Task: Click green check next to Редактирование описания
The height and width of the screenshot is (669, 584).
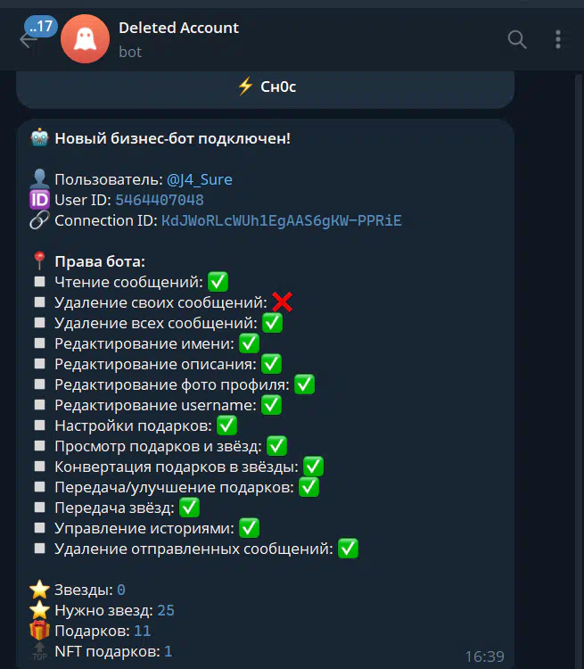Action: [x=271, y=364]
